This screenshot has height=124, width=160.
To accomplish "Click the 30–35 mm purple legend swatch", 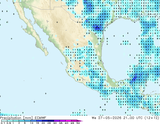I will (x=57, y=121).
